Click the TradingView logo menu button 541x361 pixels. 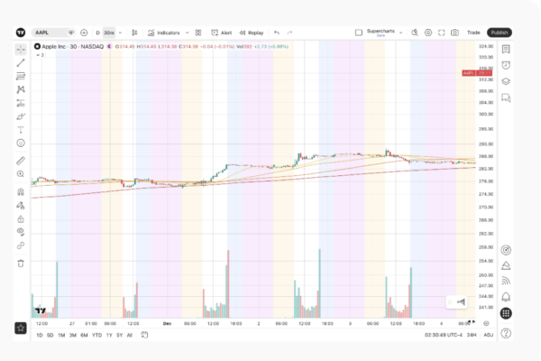21,32
